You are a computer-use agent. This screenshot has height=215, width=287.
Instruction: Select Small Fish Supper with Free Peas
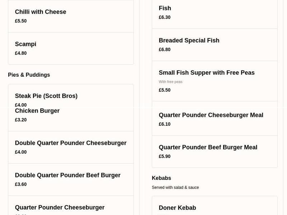point(207,73)
